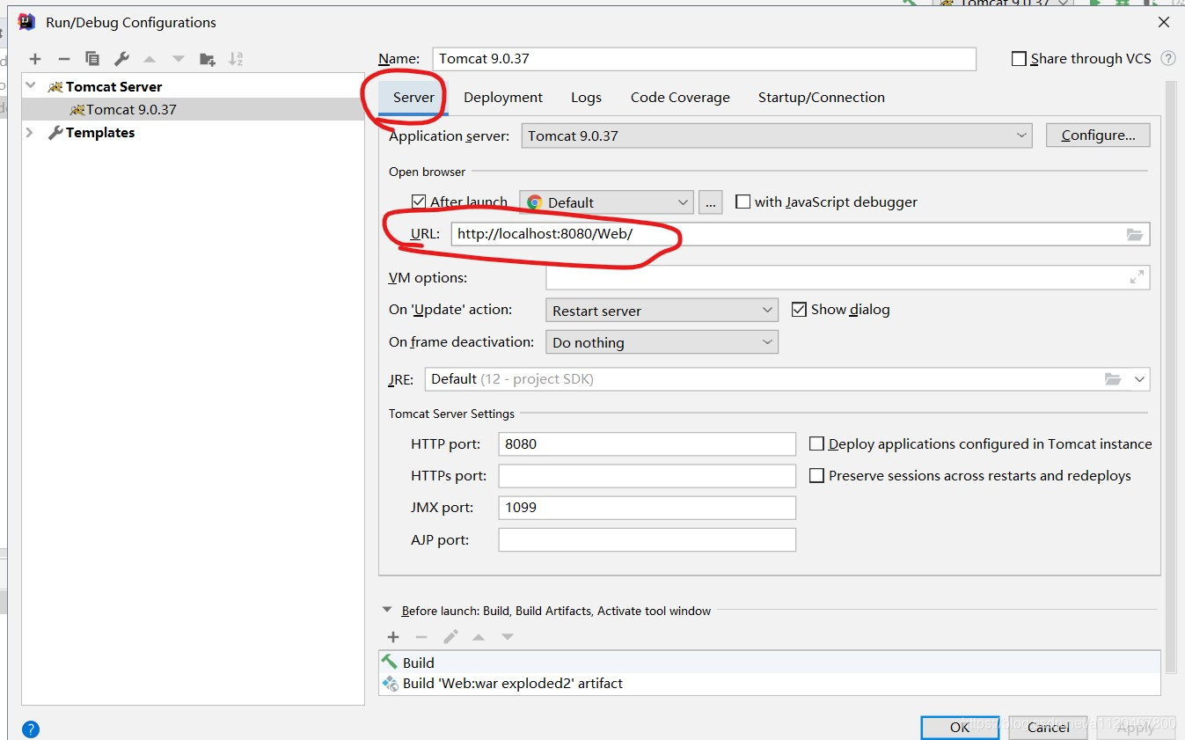Toggle Share through VCS checkbox
1185x740 pixels.
(x=1020, y=59)
